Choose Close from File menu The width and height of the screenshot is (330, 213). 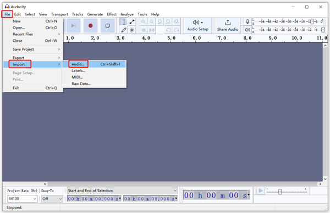click(x=33, y=41)
